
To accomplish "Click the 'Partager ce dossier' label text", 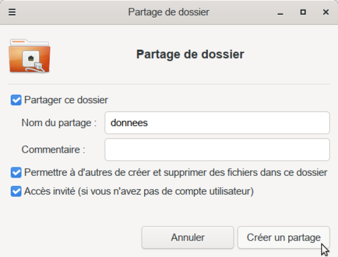I will [x=66, y=100].
